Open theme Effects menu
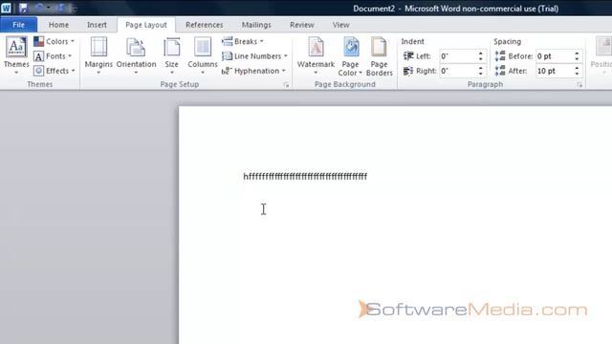Image resolution: width=612 pixels, height=344 pixels. (x=54, y=71)
